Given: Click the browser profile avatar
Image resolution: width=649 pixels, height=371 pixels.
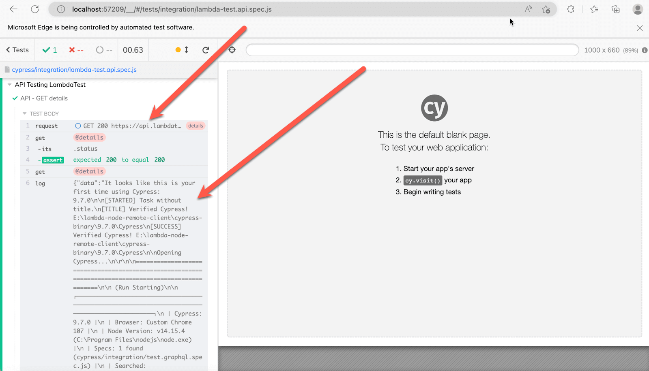Looking at the screenshot, I should pyautogui.click(x=637, y=9).
